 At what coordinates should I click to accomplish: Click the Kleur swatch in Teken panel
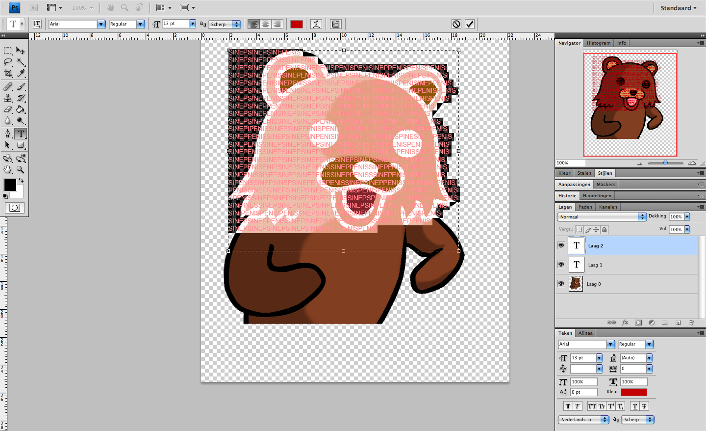[634, 392]
